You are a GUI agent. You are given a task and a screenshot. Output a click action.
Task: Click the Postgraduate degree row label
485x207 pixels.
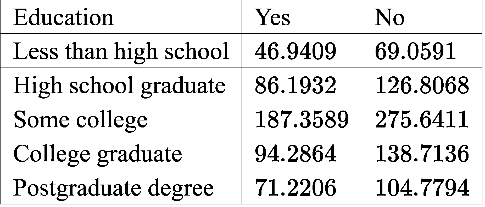(113, 187)
